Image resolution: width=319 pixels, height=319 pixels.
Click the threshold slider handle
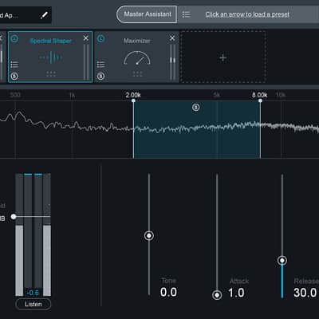tap(14, 217)
